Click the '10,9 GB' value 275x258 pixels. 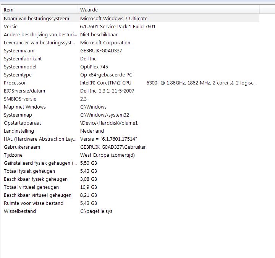[89, 187]
